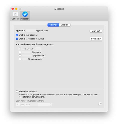This screenshot has height=125, width=118.
Task: Enable the @me.com address checkbox
Action: coord(20,52)
